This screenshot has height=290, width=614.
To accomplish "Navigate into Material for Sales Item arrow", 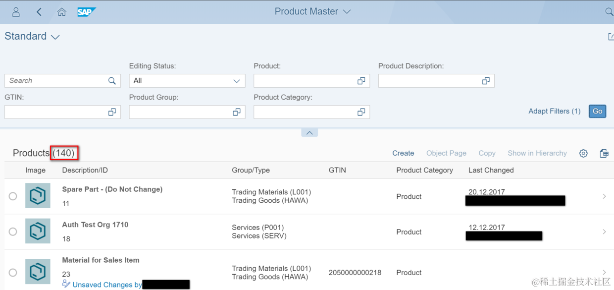I will 604,272.
